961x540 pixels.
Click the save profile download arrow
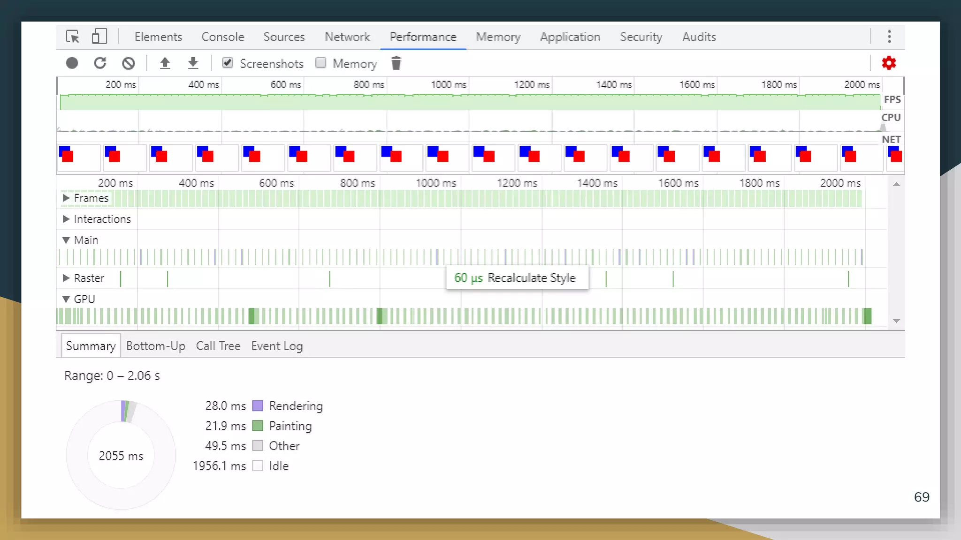193,63
